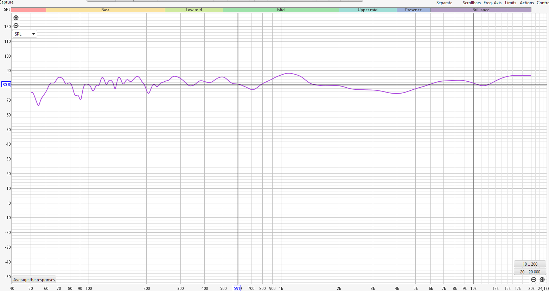
Task: Click the red sub-bass band segment
Action: [28, 10]
